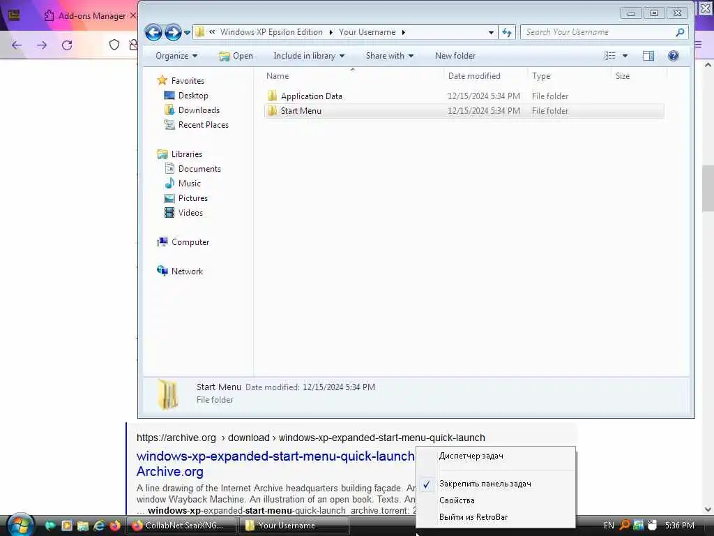Screen dimensions: 714x536
Task: Open the Videos library
Action: tap(184, 212)
